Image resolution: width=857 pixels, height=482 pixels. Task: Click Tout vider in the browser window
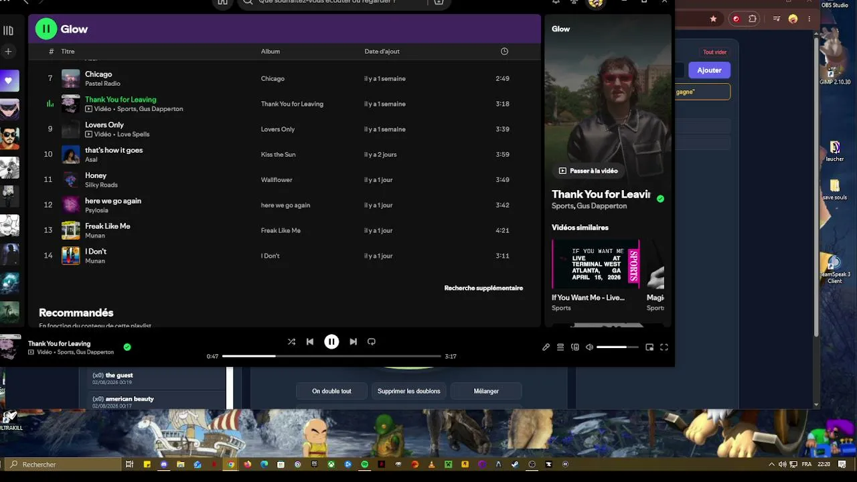click(714, 52)
